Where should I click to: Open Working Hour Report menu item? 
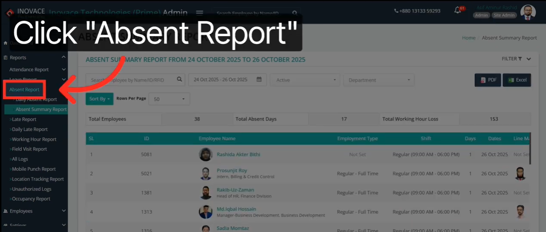pyautogui.click(x=34, y=139)
